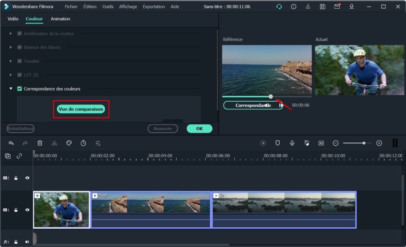This screenshot has height=247, width=406.
Task: Select the Île clip on timeline
Action: 284,210
